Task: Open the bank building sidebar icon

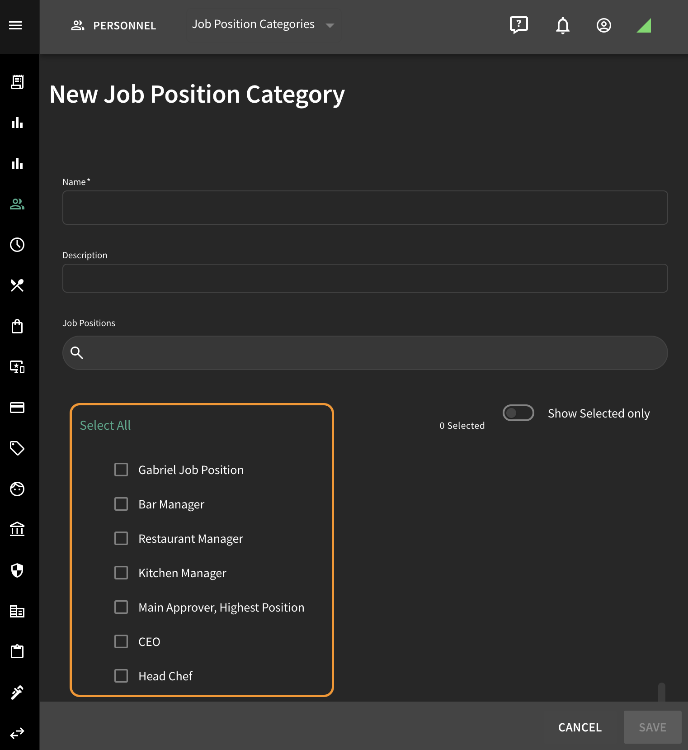Action: pos(17,530)
